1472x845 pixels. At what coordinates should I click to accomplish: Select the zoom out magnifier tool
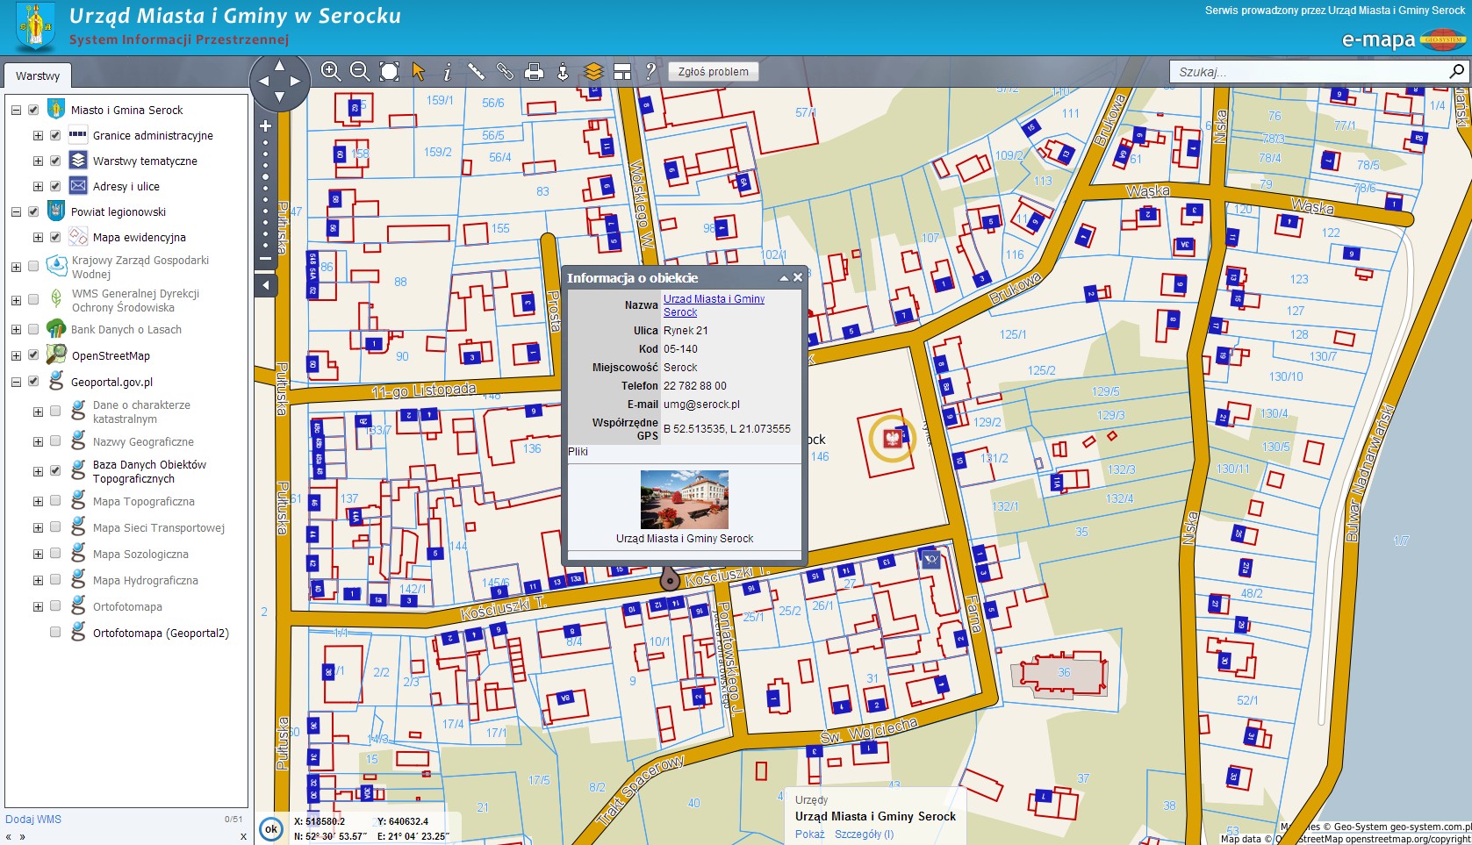coord(360,72)
